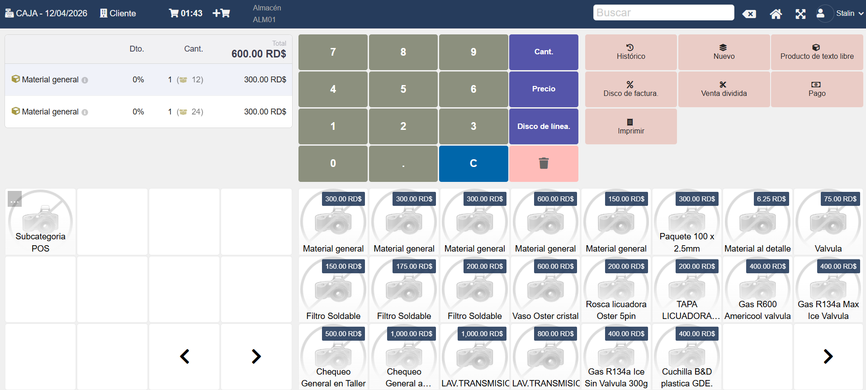
Task: Open Venta dividida
Action: pos(724,89)
